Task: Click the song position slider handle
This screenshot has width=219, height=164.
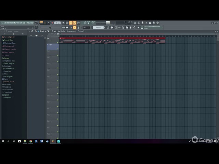Action: pyautogui.click(x=50, y=28)
